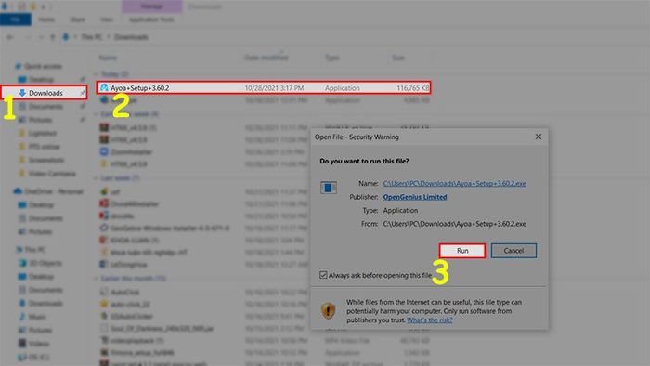
Task: Click the Music note icon in sidebar
Action: 22,317
